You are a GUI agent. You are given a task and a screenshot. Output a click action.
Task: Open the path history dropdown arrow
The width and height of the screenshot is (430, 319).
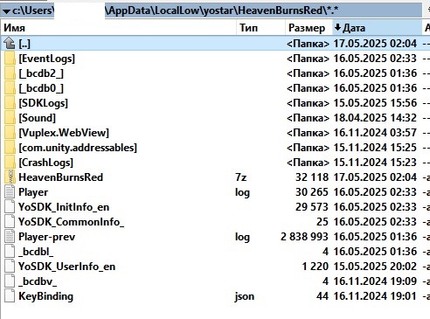click(x=7, y=11)
